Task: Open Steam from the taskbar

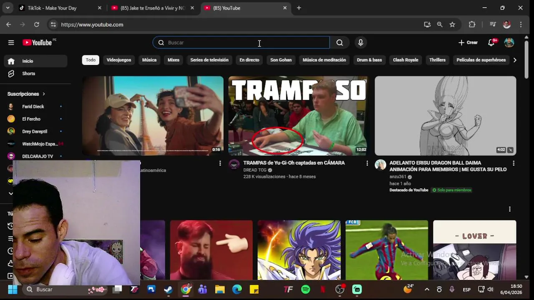Action: coord(169,289)
